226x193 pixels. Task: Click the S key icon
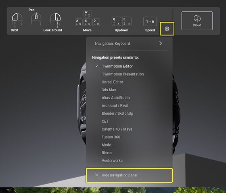(87, 22)
